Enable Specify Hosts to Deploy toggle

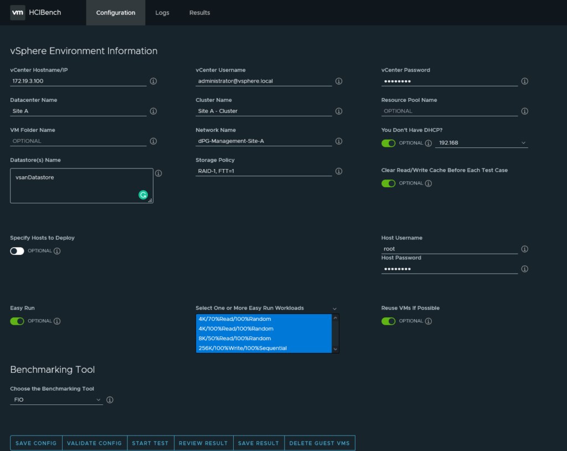[x=17, y=251]
